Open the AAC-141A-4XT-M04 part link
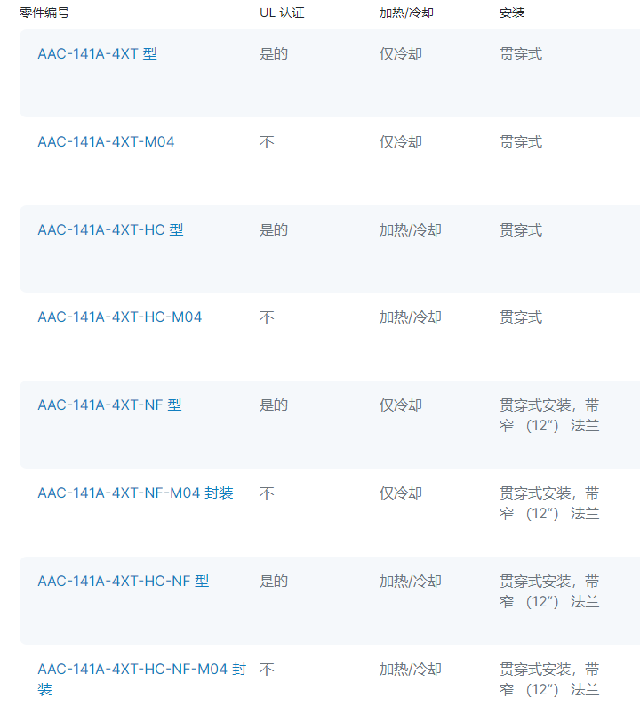Image resolution: width=640 pixels, height=714 pixels. click(x=106, y=142)
